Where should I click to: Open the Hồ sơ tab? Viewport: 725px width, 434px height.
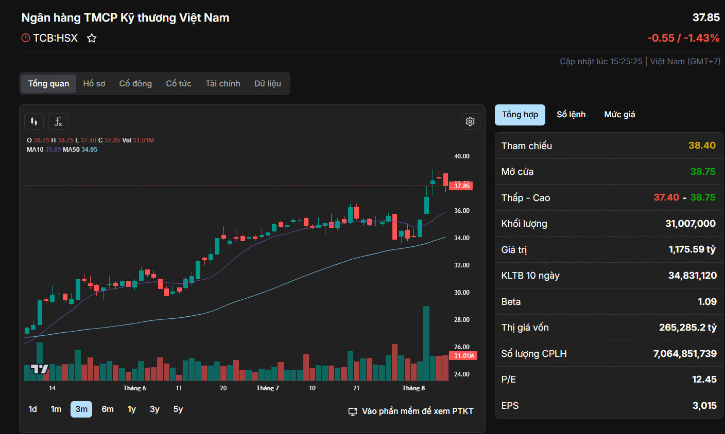click(94, 84)
